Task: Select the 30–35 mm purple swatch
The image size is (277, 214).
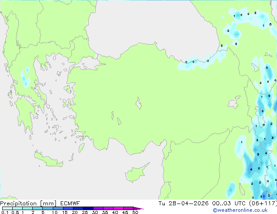Action: [x=98, y=208]
